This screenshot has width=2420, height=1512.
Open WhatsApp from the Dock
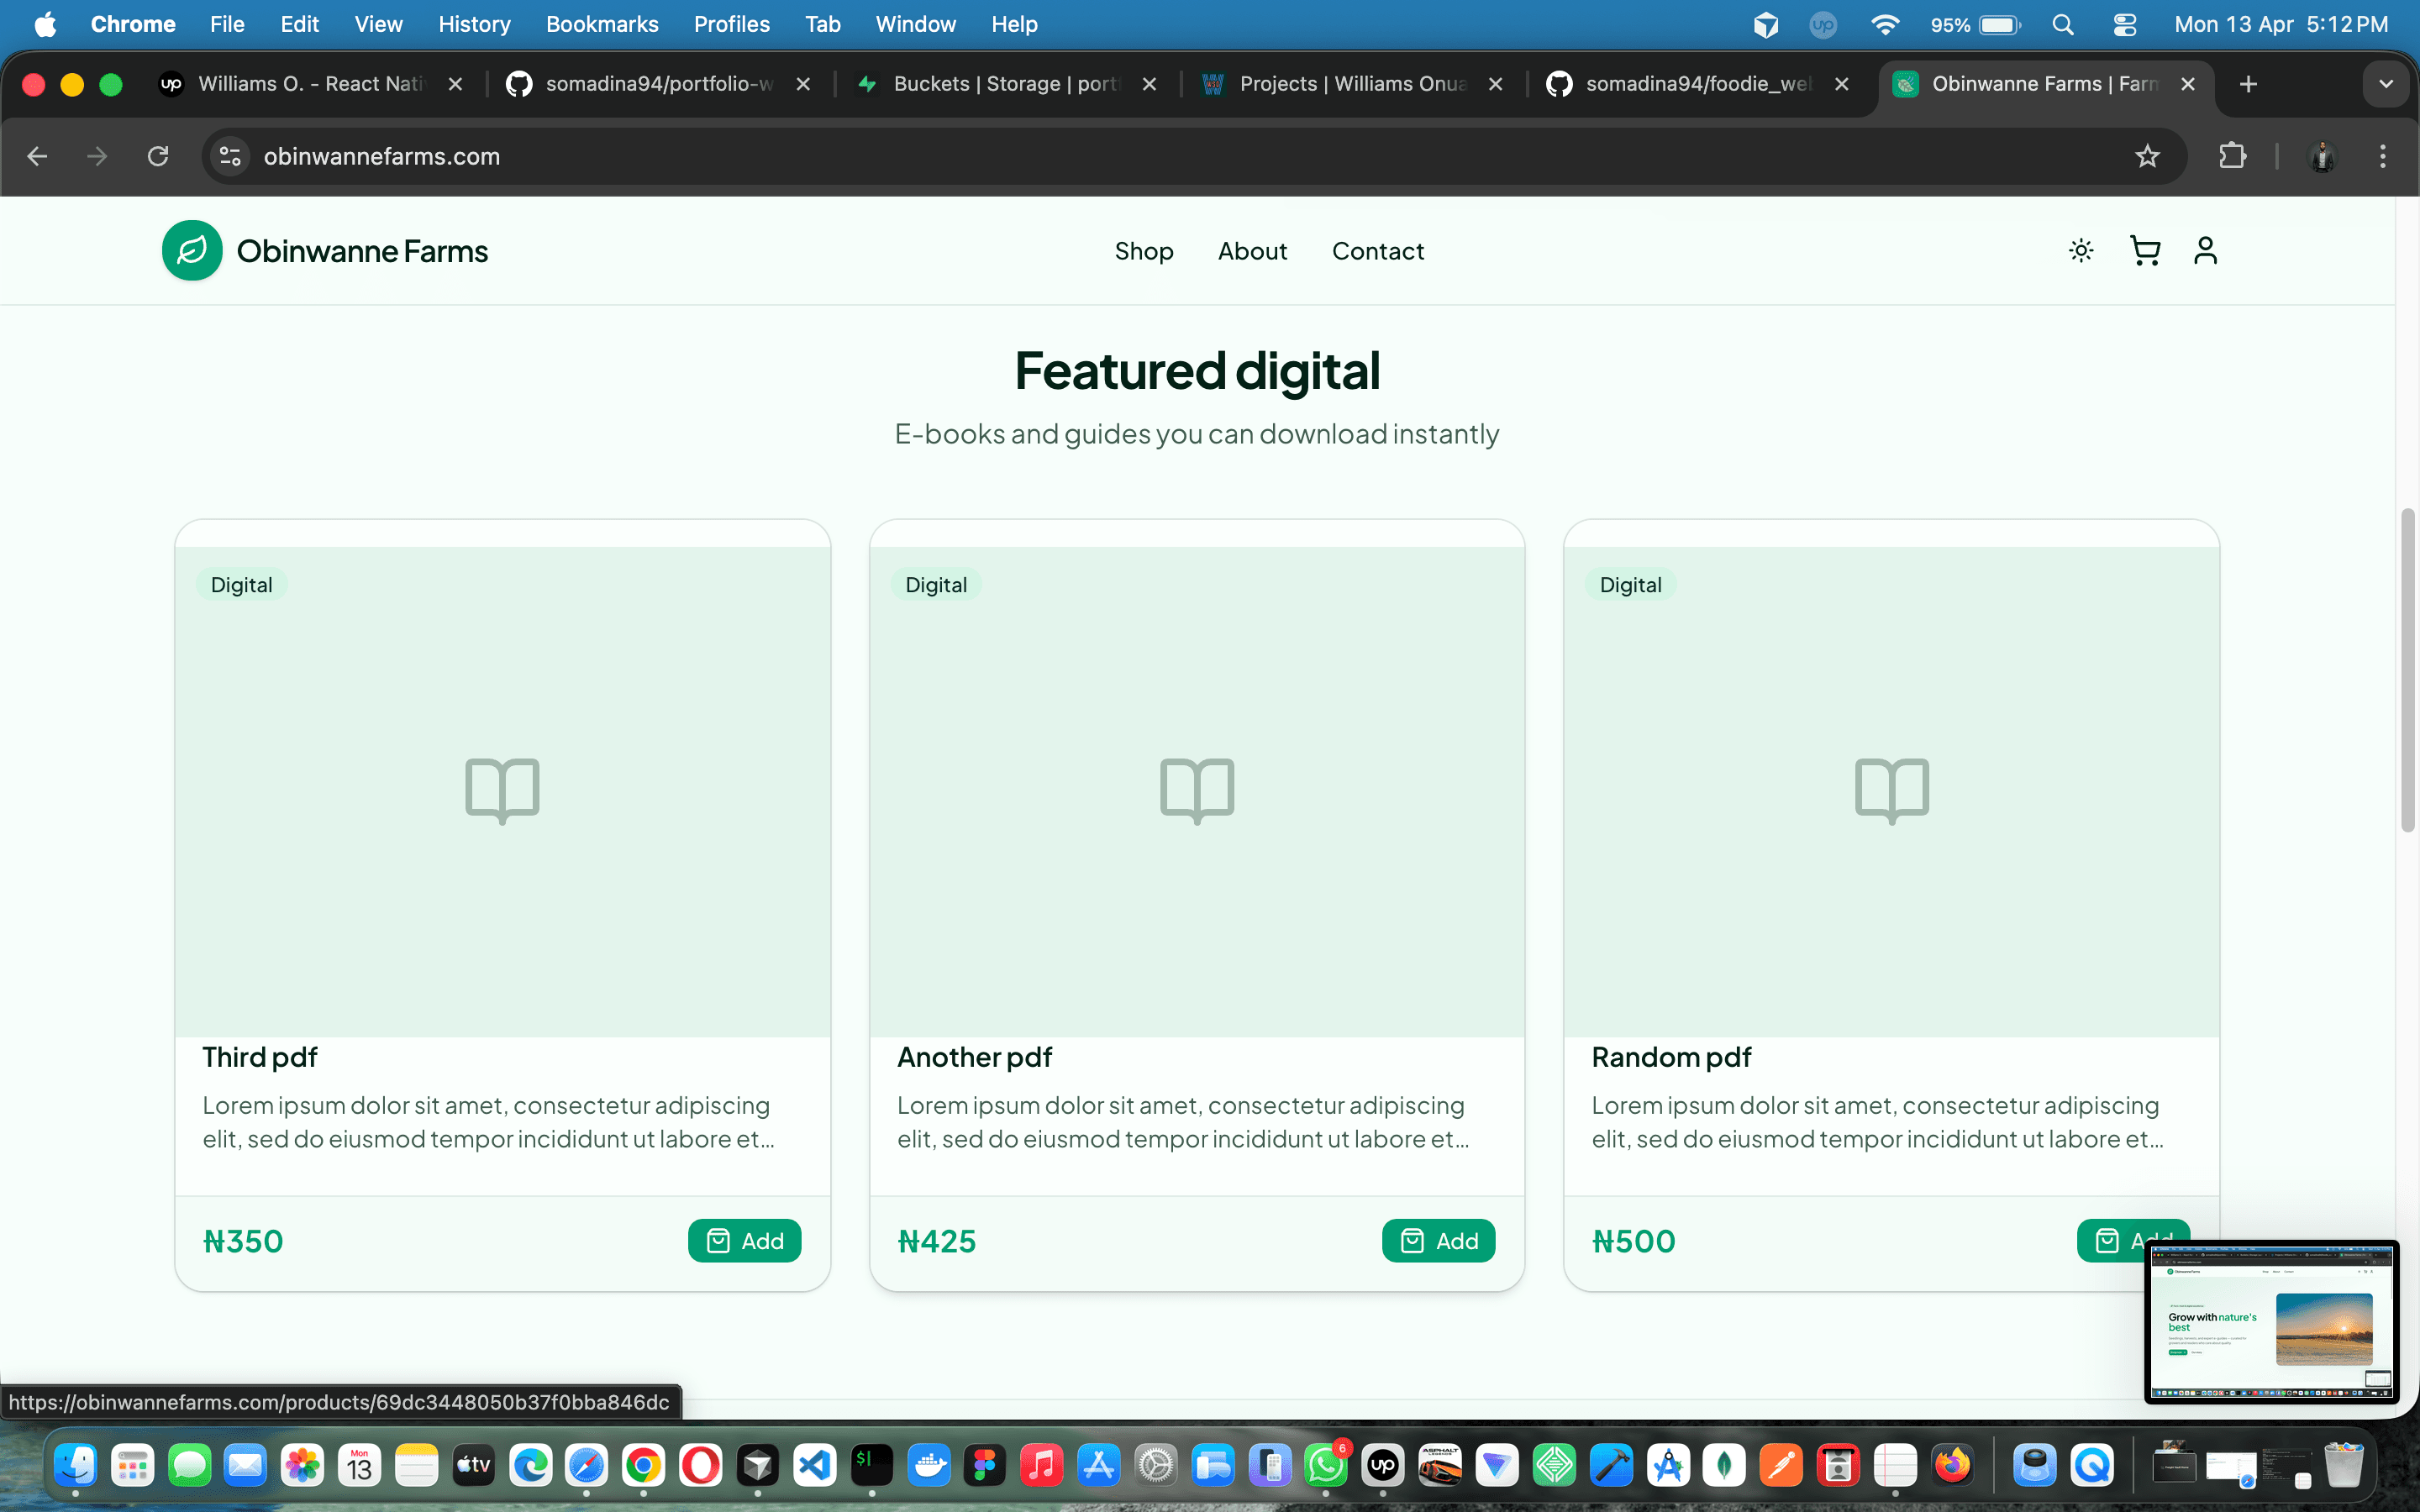click(x=1327, y=1465)
